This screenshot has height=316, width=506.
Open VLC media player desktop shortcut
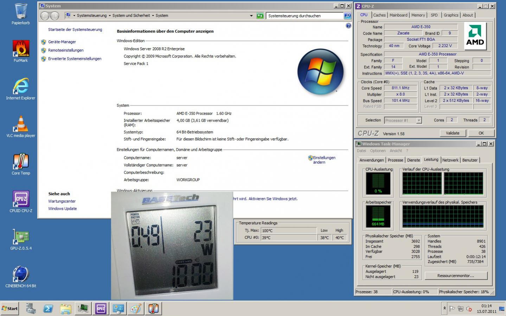pyautogui.click(x=21, y=127)
